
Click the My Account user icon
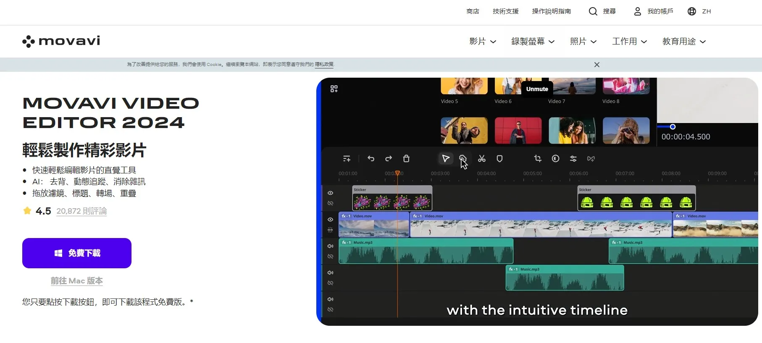pos(637,11)
